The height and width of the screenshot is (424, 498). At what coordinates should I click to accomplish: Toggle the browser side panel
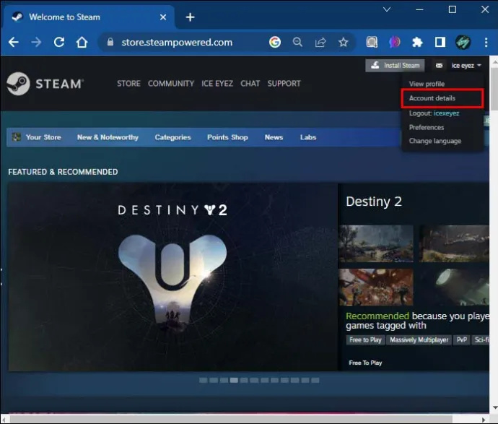(x=440, y=42)
